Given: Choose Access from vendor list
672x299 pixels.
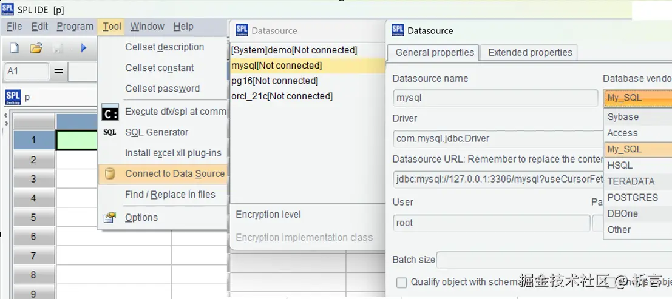Looking at the screenshot, I should [x=638, y=133].
